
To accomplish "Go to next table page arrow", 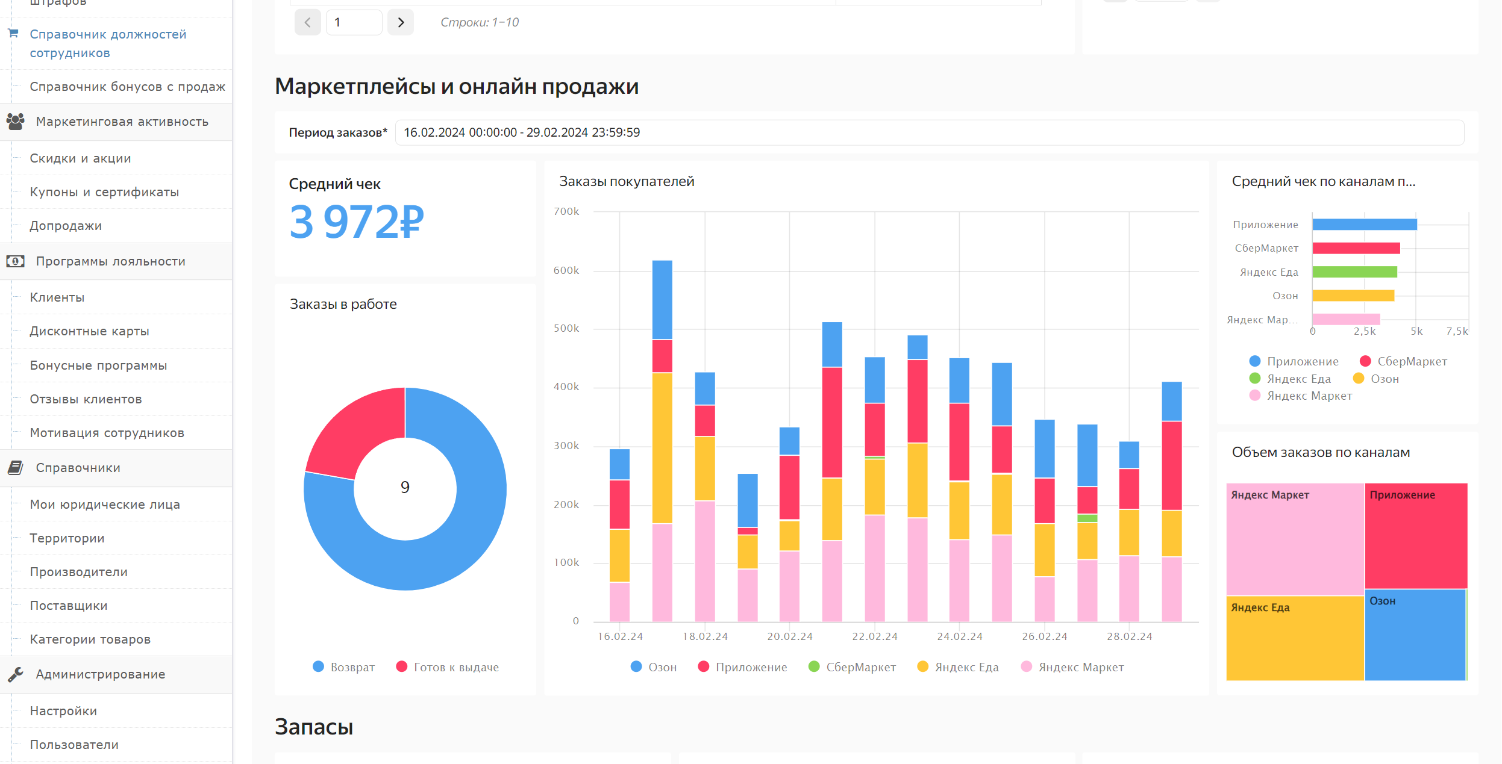I will (x=401, y=23).
